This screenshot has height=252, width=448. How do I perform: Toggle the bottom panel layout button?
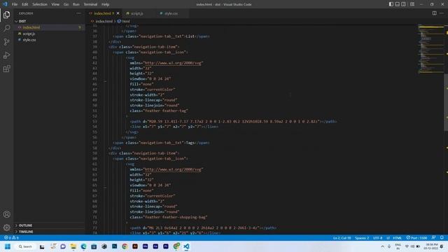(397, 4)
